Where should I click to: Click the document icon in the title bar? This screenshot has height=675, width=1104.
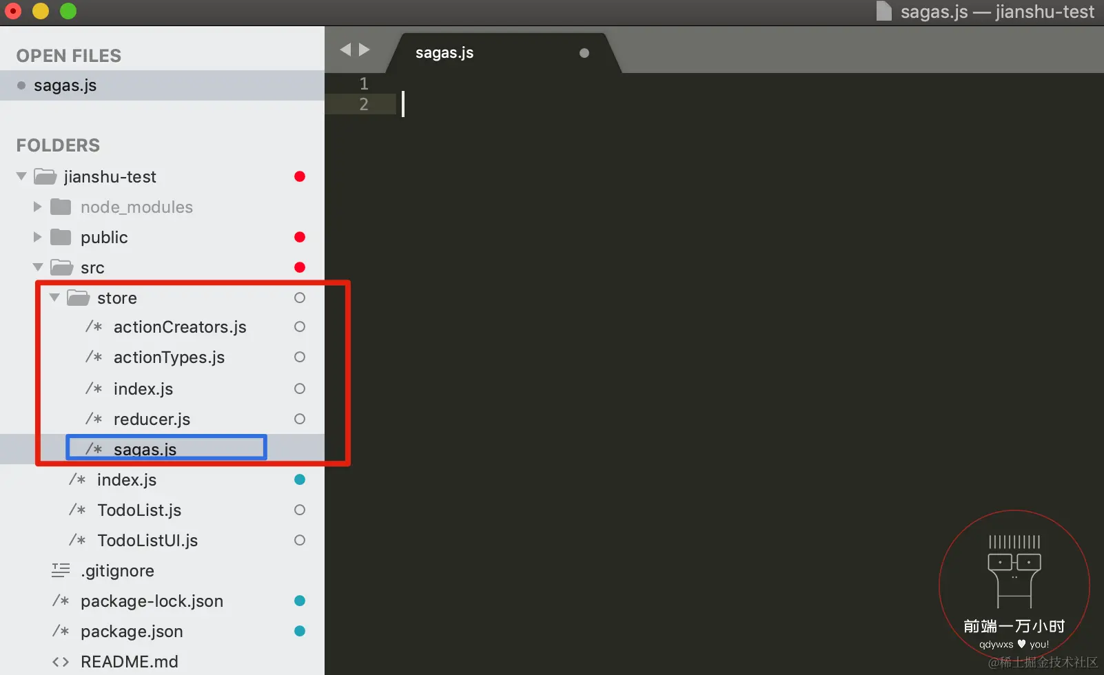coord(883,11)
